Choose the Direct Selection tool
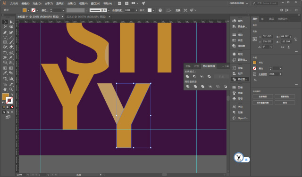Image resolution: width=302 pixels, height=177 pixels. 11,22
